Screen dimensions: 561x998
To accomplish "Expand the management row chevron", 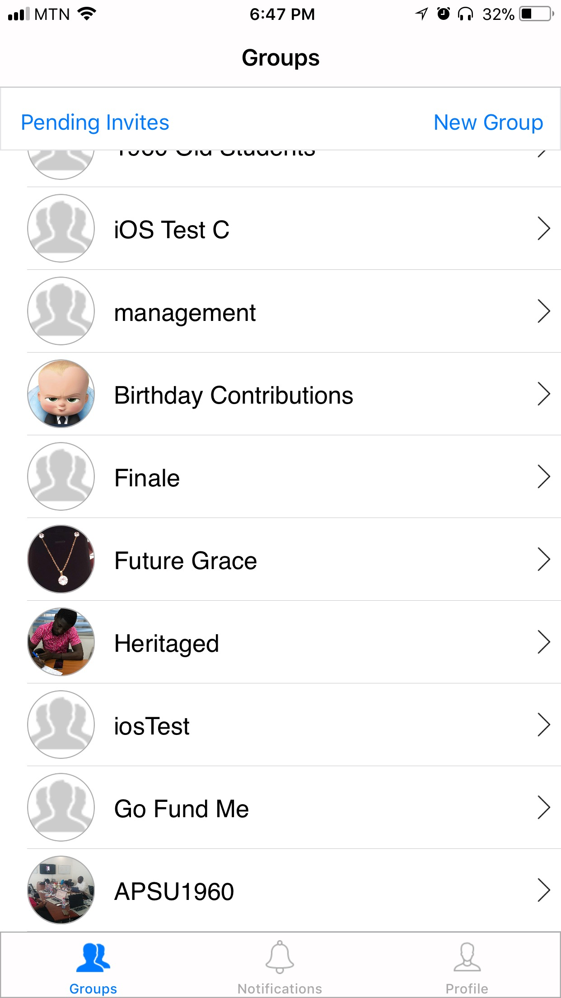I will coord(543,311).
